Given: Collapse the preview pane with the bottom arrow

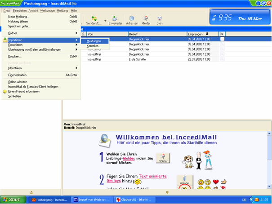Looking at the screenshot, I should point(167,192).
